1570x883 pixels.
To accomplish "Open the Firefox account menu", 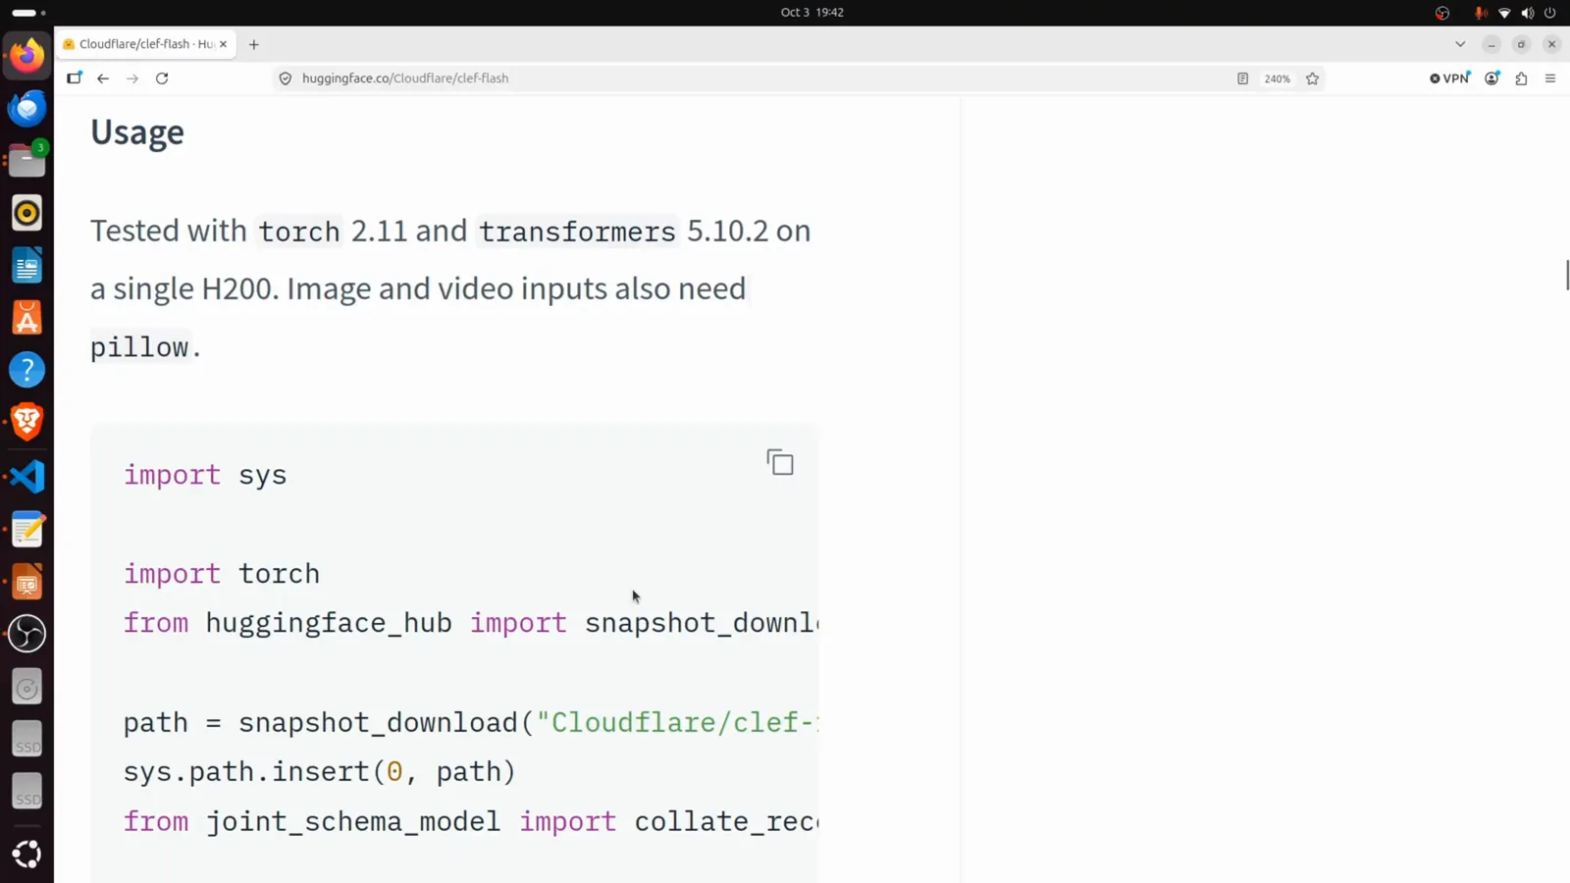I will [x=1491, y=78].
